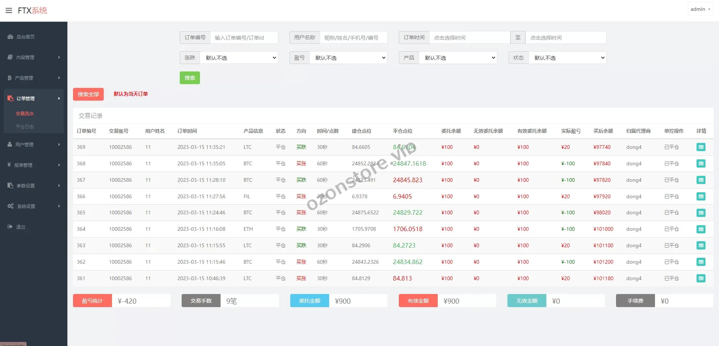Expand 产品管理 sidebar menu
Screen dimensions: 719x346
coord(34,78)
